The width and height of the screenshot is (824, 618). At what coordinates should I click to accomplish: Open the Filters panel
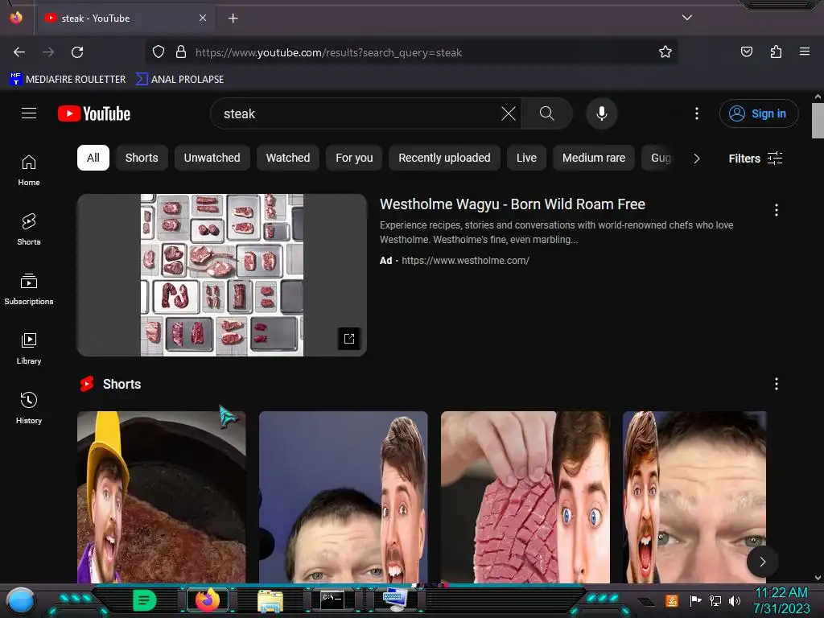755,159
